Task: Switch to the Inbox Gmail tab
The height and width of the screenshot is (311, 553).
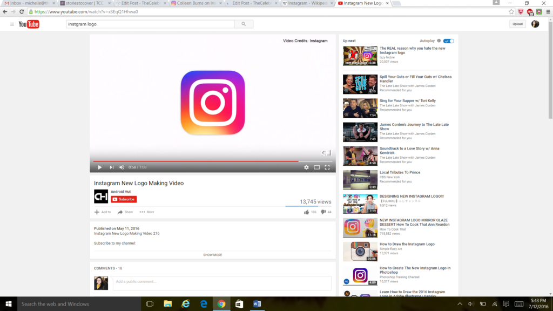Action: (28, 3)
